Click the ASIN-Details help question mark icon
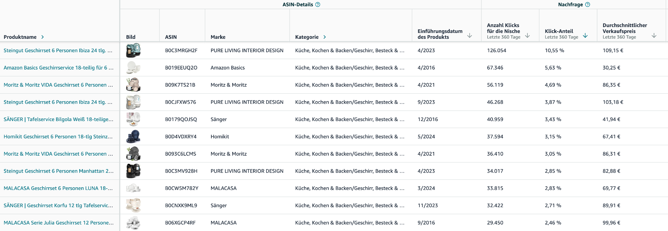The image size is (668, 231). click(318, 5)
